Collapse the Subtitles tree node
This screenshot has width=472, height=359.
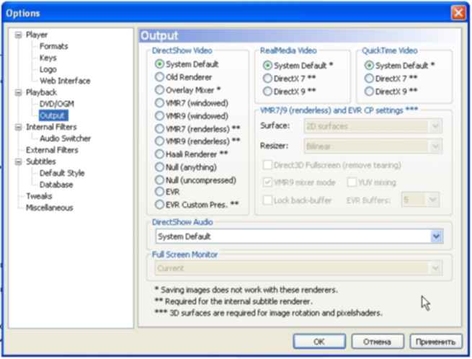19,161
